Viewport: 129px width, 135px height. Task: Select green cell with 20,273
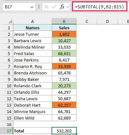64,86
